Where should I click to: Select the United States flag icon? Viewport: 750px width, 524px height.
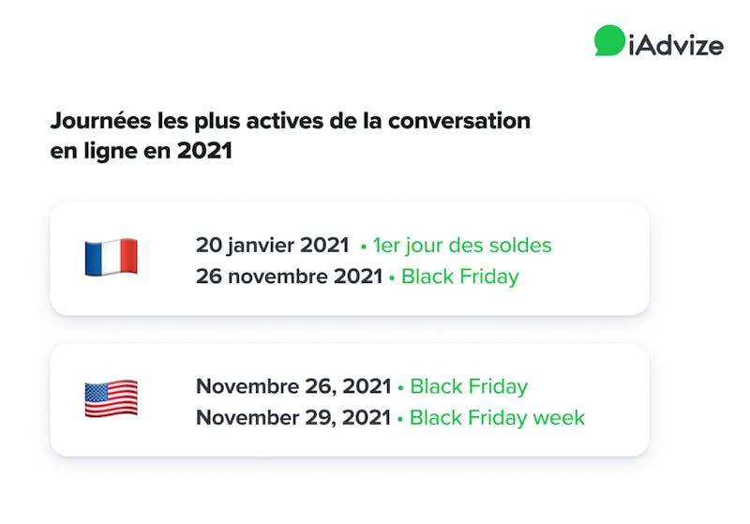(x=111, y=398)
